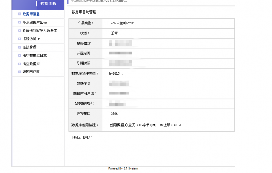272x173 pixels.
Task: Click the Powered By 3.7 System footer
Action: pyautogui.click(x=123, y=168)
